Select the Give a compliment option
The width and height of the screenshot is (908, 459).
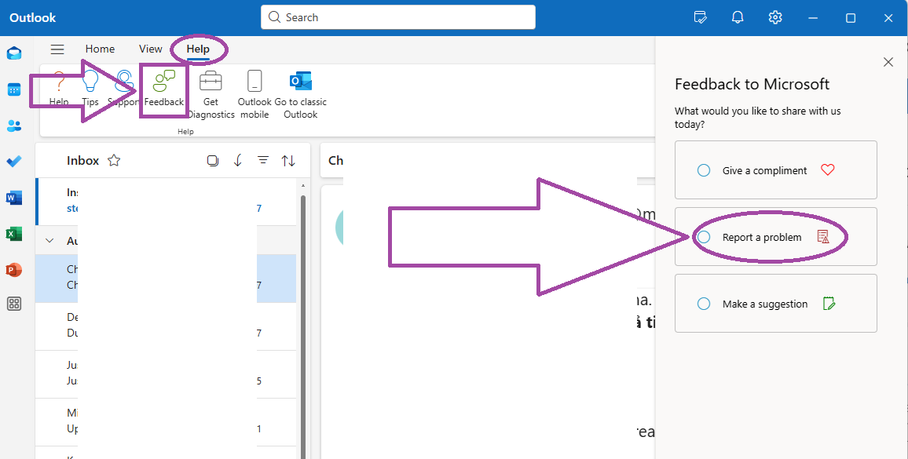[776, 170]
